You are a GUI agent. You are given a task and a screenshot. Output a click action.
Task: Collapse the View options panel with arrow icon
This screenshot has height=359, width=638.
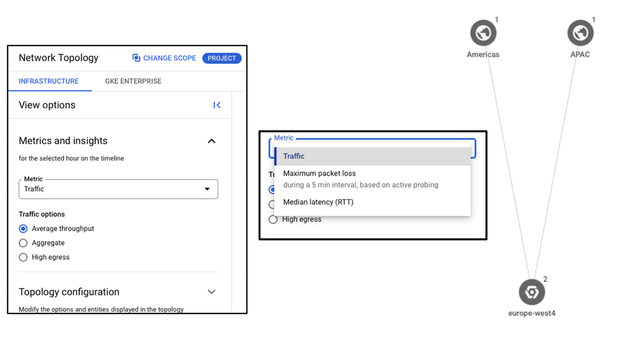pos(217,105)
